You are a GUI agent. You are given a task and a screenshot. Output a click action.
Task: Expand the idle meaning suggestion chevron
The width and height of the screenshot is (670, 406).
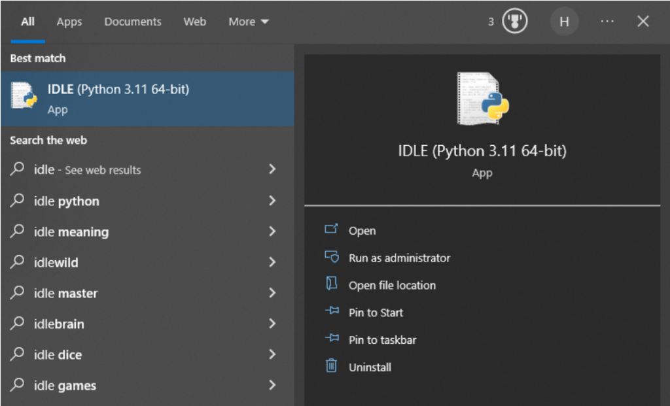272,231
